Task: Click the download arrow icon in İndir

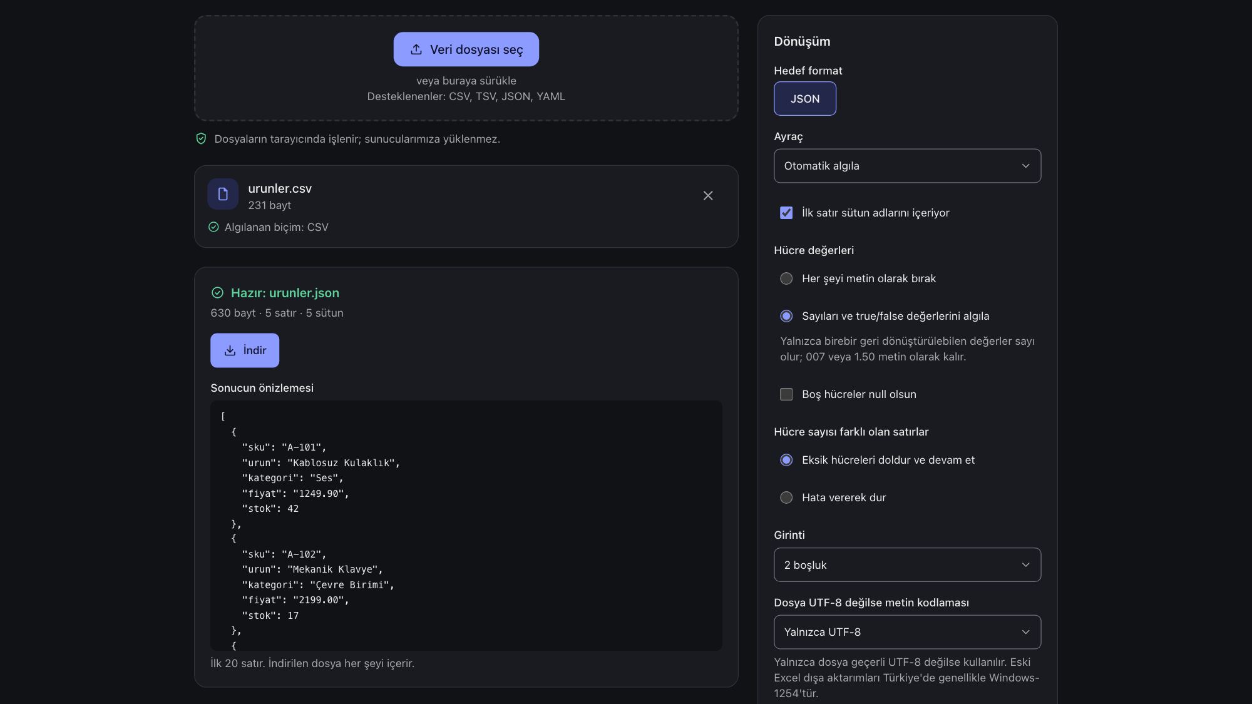Action: pyautogui.click(x=230, y=350)
